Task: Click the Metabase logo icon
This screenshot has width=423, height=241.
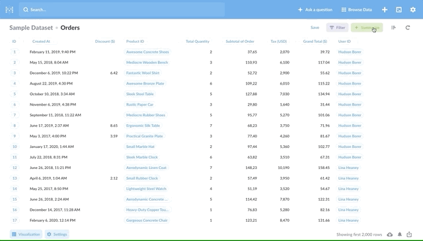Action: coord(9,10)
